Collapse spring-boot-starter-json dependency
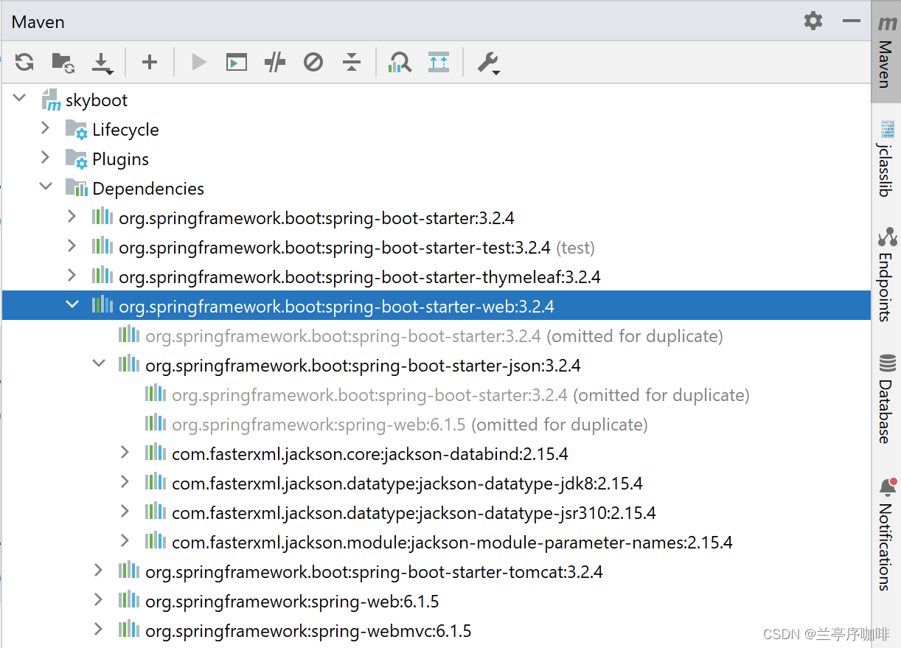 [99, 363]
